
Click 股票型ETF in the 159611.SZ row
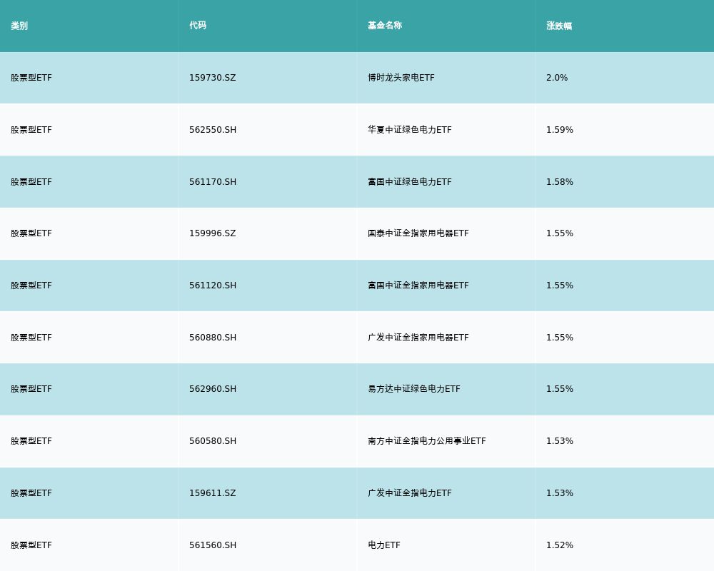click(x=31, y=493)
